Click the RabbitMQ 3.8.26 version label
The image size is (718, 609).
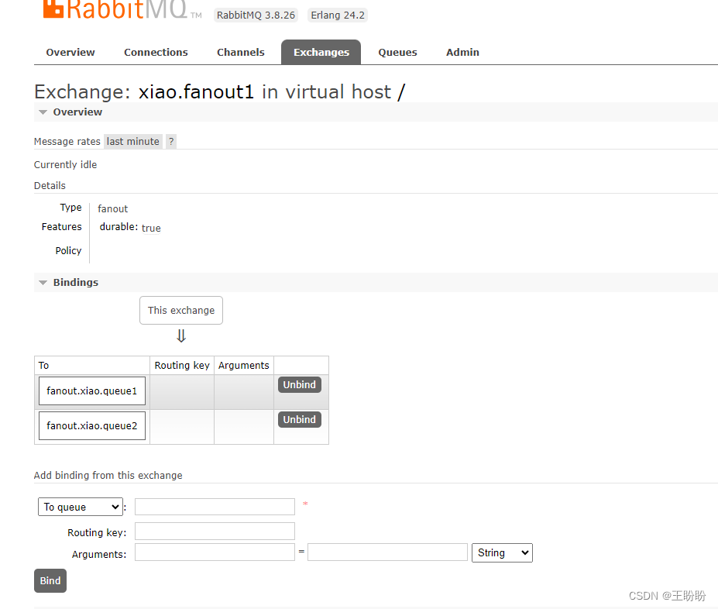256,15
